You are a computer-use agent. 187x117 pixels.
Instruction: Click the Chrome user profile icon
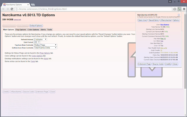click(x=170, y=1)
